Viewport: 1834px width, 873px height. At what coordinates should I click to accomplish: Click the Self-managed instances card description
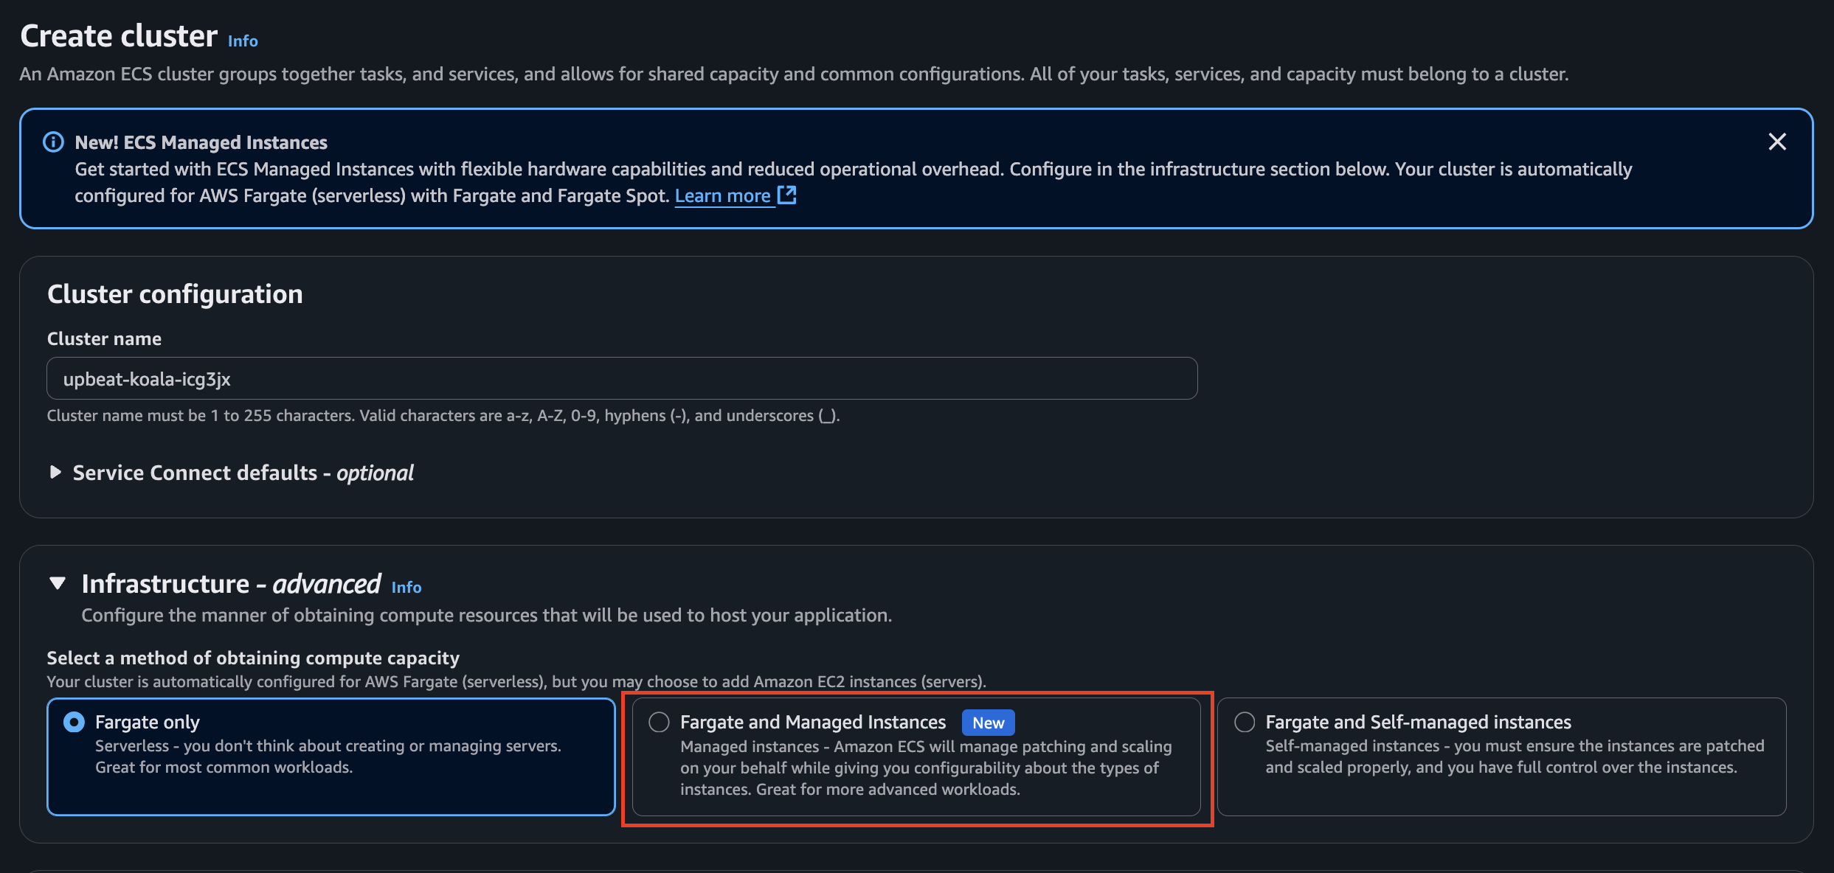tap(1514, 757)
